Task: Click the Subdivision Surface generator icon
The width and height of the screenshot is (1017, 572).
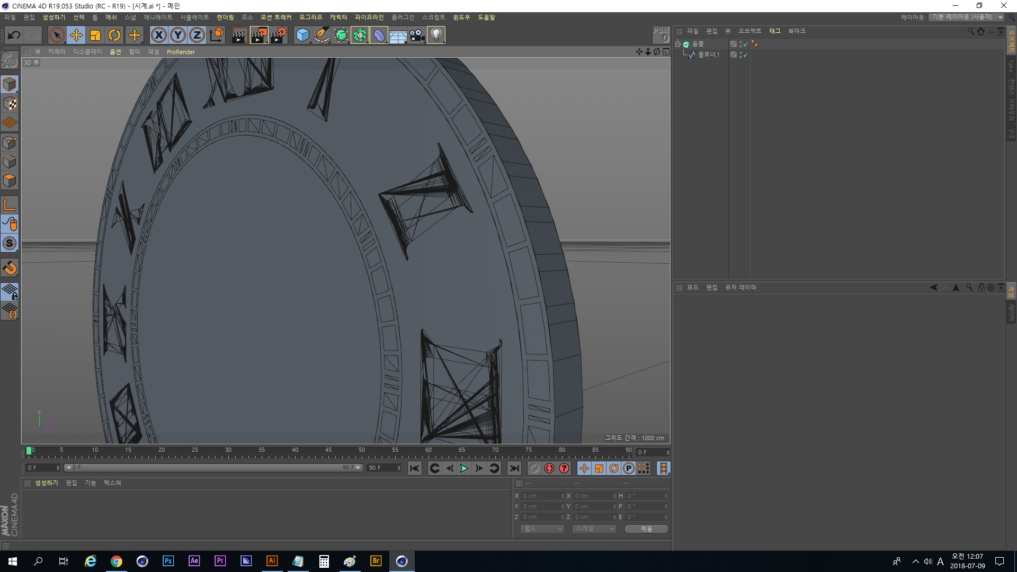Action: (341, 35)
